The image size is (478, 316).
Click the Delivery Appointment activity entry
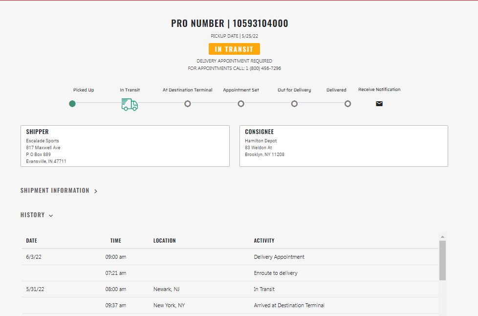click(x=279, y=257)
